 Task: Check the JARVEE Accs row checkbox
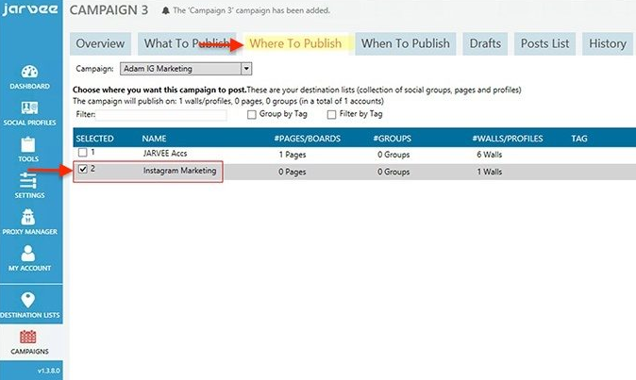pos(83,153)
